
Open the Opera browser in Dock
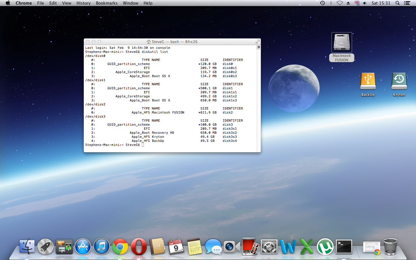[x=139, y=247]
